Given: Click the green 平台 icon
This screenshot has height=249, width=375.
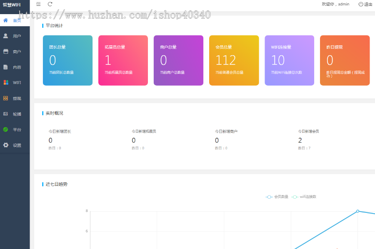Looking at the screenshot, I should (5, 130).
